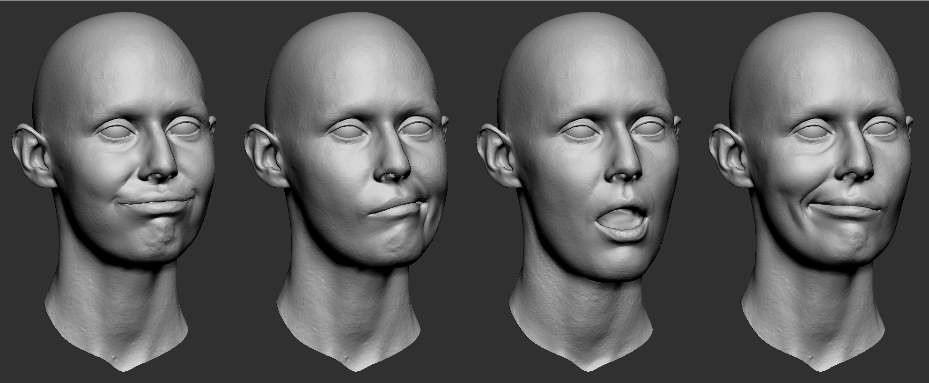Click the fourth head's chin

tap(850, 246)
